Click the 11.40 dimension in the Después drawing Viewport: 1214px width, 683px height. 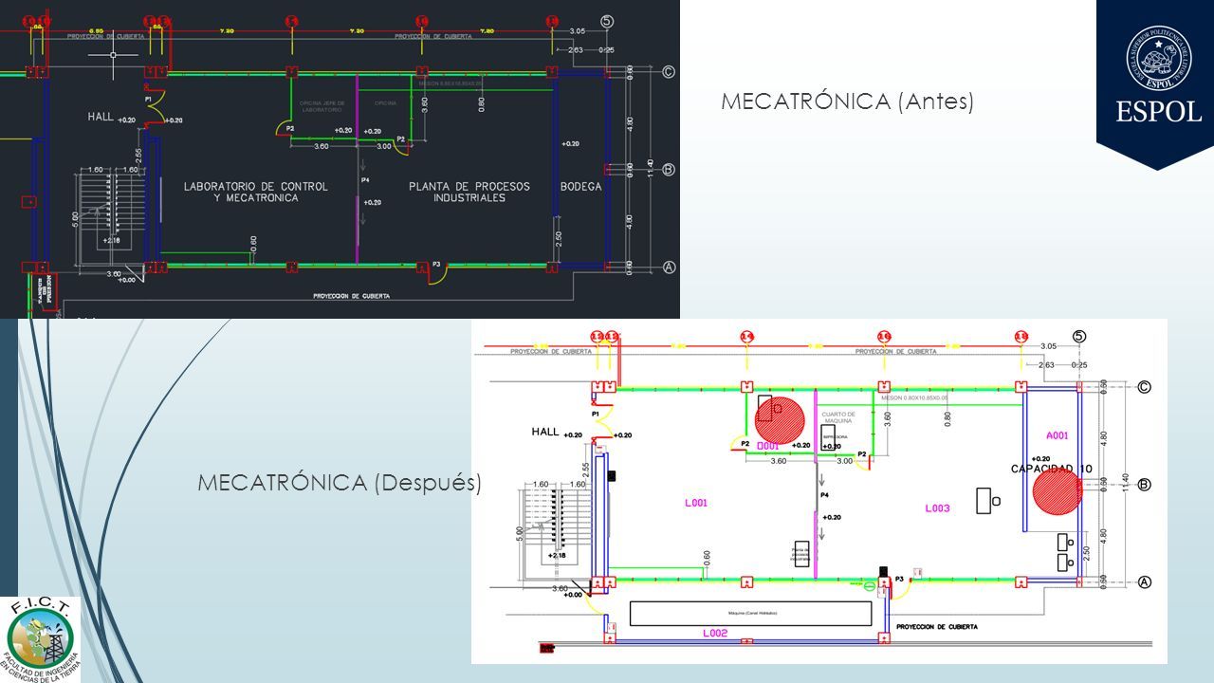[1125, 485]
